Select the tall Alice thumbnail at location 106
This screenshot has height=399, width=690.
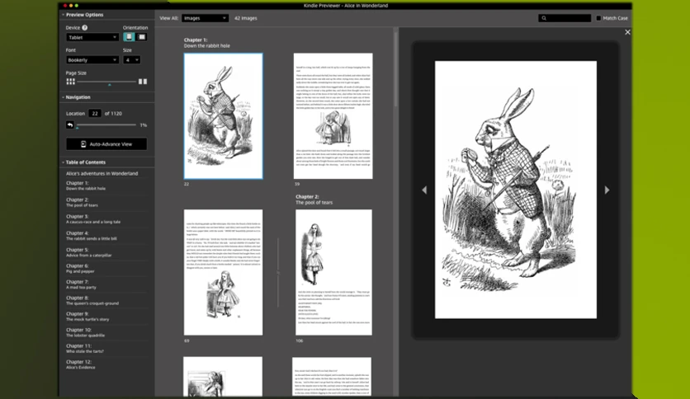(x=333, y=272)
